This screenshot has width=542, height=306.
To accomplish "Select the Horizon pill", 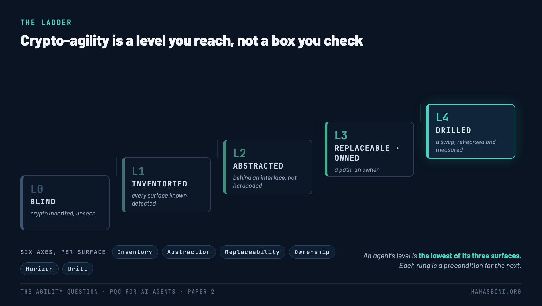I will click(x=40, y=269).
